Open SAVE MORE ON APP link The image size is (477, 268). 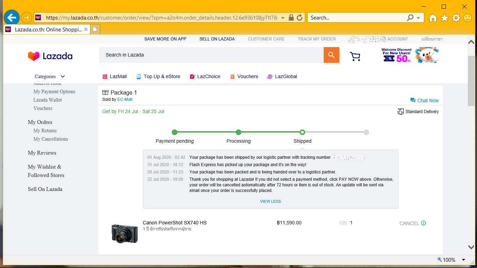coord(165,39)
